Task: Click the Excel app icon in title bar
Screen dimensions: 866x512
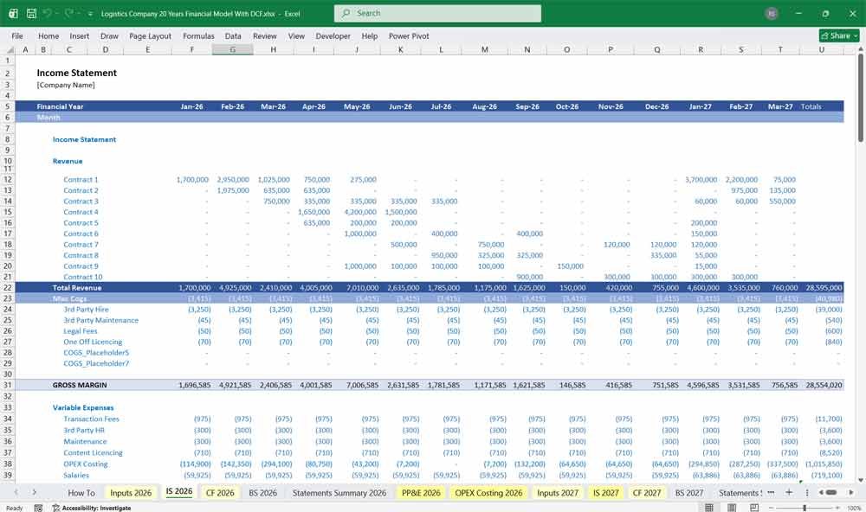Action: 13,13
